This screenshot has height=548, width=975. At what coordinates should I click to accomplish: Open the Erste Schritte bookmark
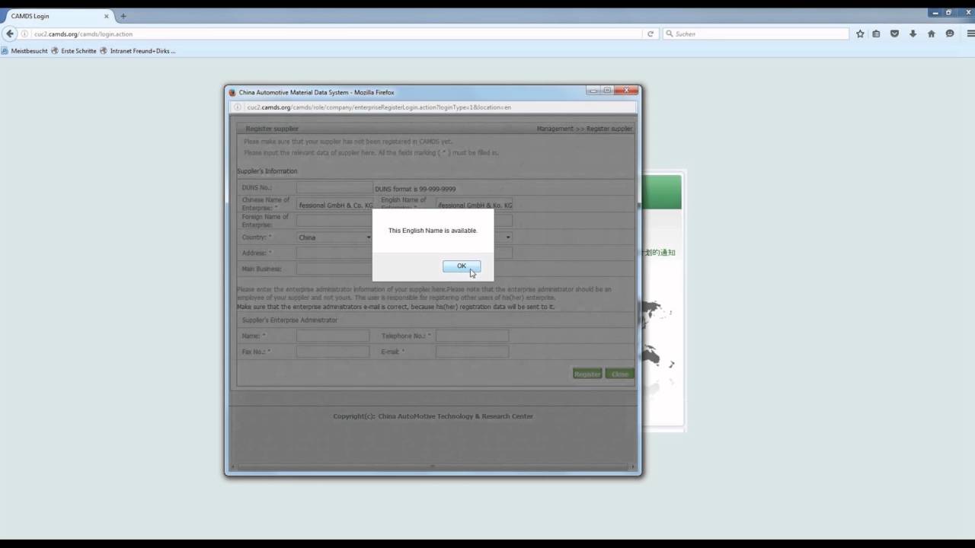(74, 51)
